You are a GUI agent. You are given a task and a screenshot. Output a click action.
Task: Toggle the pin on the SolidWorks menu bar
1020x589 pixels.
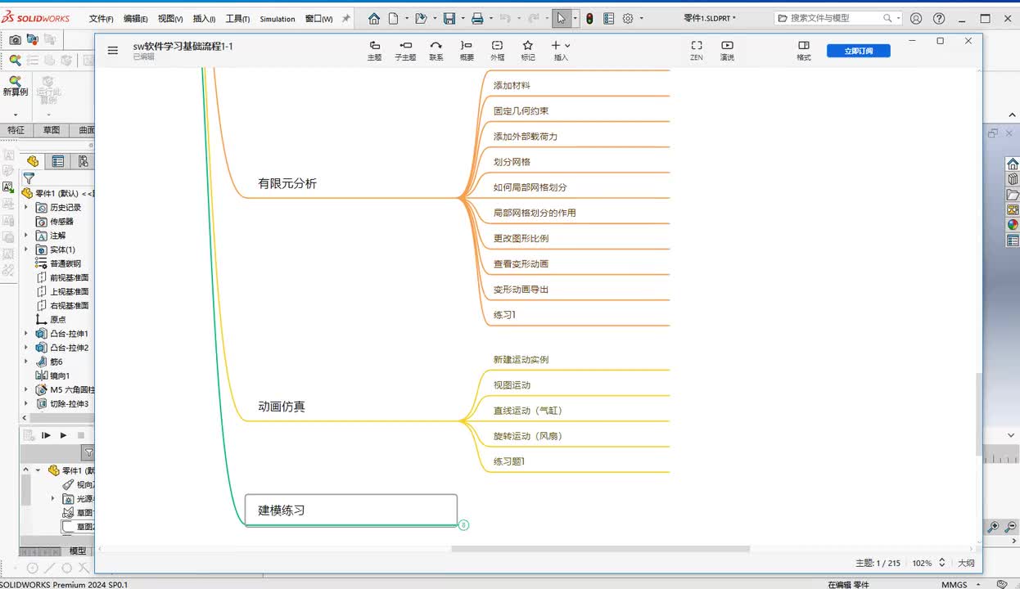[345, 18]
